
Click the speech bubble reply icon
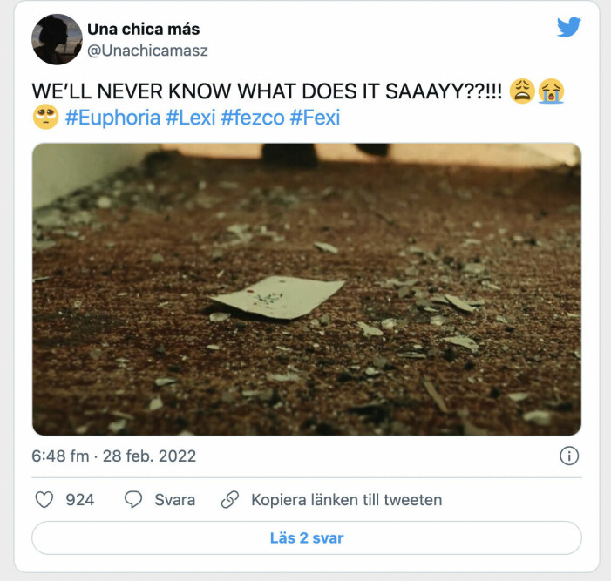[133, 500]
